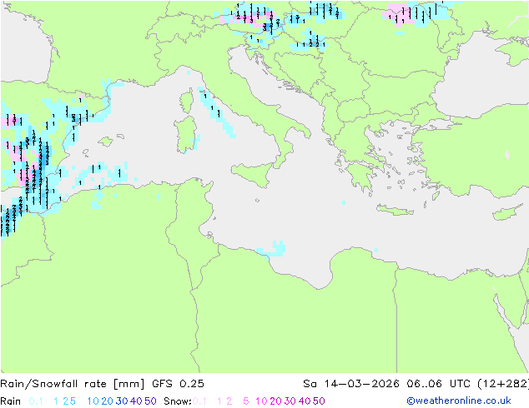
Task: Pick the snow legend 50 color value
Action: tap(319, 401)
